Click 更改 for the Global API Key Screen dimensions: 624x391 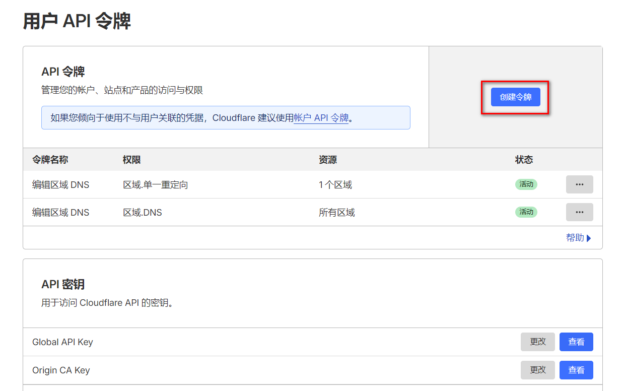[537, 342]
